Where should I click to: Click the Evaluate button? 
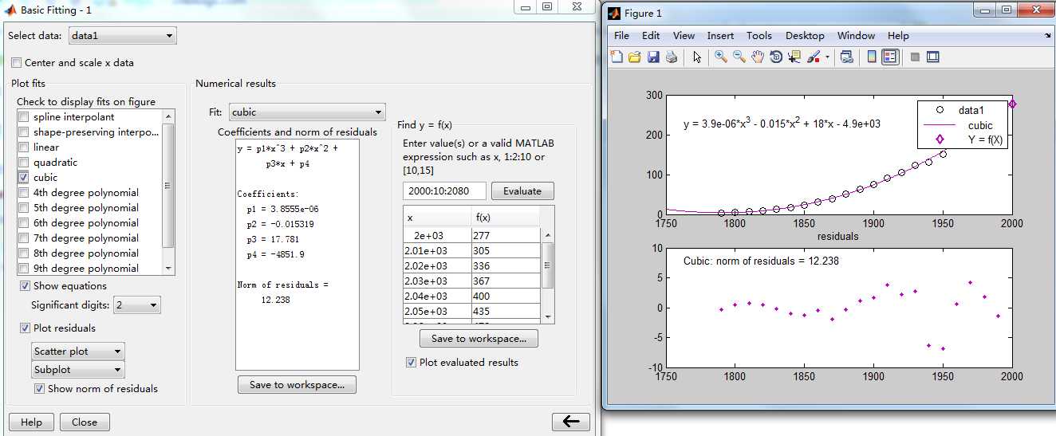(x=522, y=191)
